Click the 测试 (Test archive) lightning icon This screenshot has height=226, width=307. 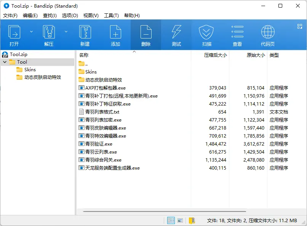coord(176,35)
